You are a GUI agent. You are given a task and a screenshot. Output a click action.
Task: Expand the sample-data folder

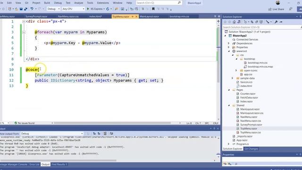(233, 78)
